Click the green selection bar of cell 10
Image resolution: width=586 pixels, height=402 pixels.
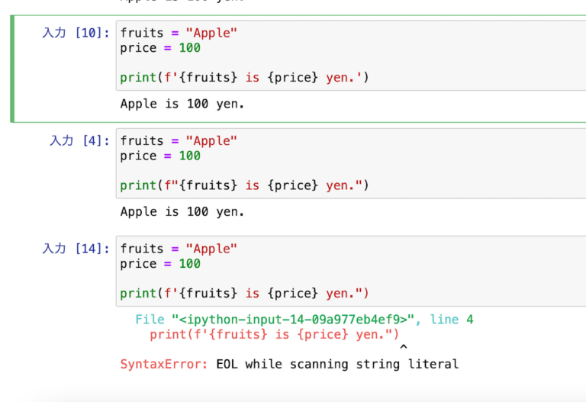click(x=12, y=69)
